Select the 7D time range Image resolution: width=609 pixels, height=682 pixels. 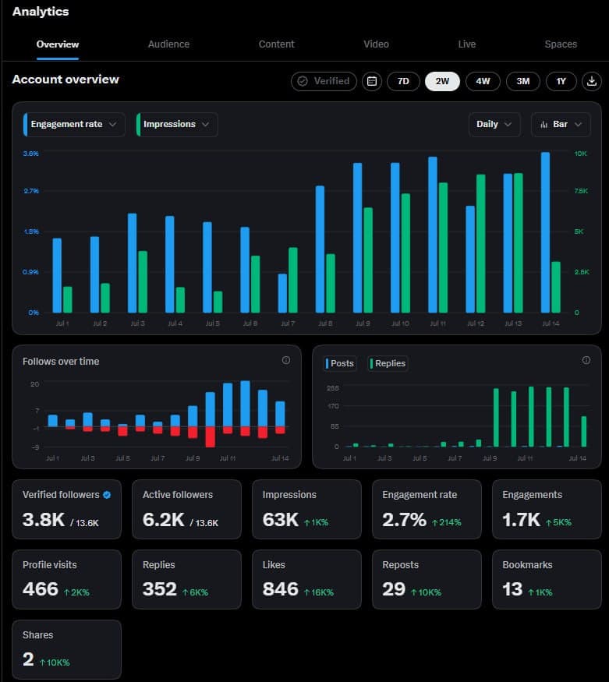click(403, 81)
